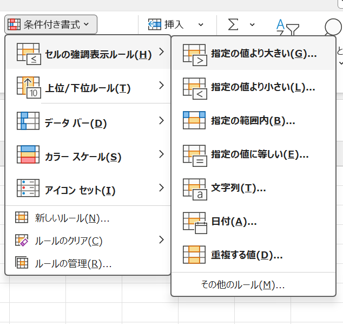The image size is (343, 324).
Task: Click the 指定の値より大きい icon
Action: pyautogui.click(x=195, y=55)
